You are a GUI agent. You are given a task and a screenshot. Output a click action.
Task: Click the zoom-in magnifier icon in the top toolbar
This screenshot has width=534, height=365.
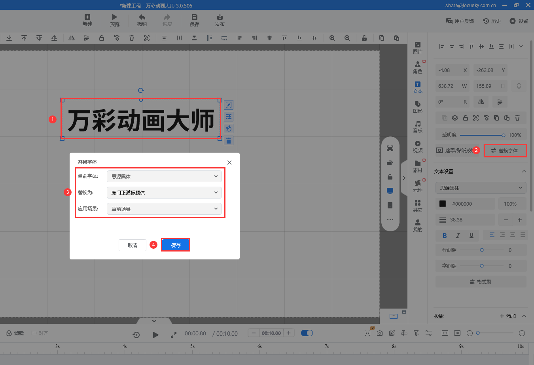pyautogui.click(x=332, y=38)
